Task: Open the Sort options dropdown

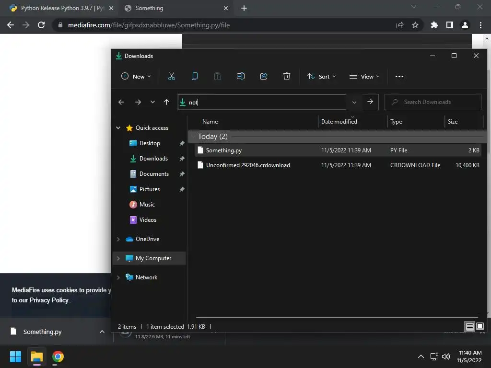Action: point(322,76)
